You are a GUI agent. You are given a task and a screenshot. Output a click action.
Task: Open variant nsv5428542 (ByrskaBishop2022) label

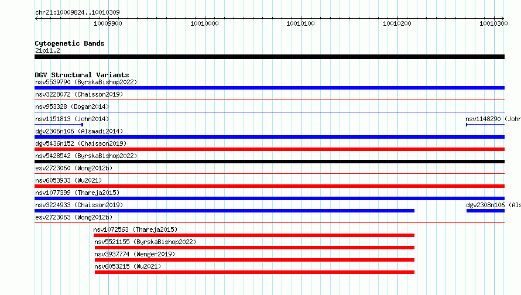coord(86,156)
